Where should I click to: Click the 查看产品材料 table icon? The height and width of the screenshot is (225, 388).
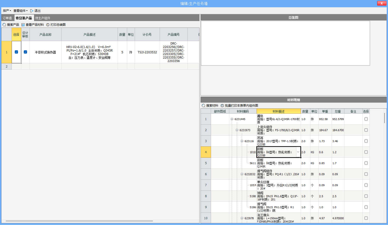(23, 25)
